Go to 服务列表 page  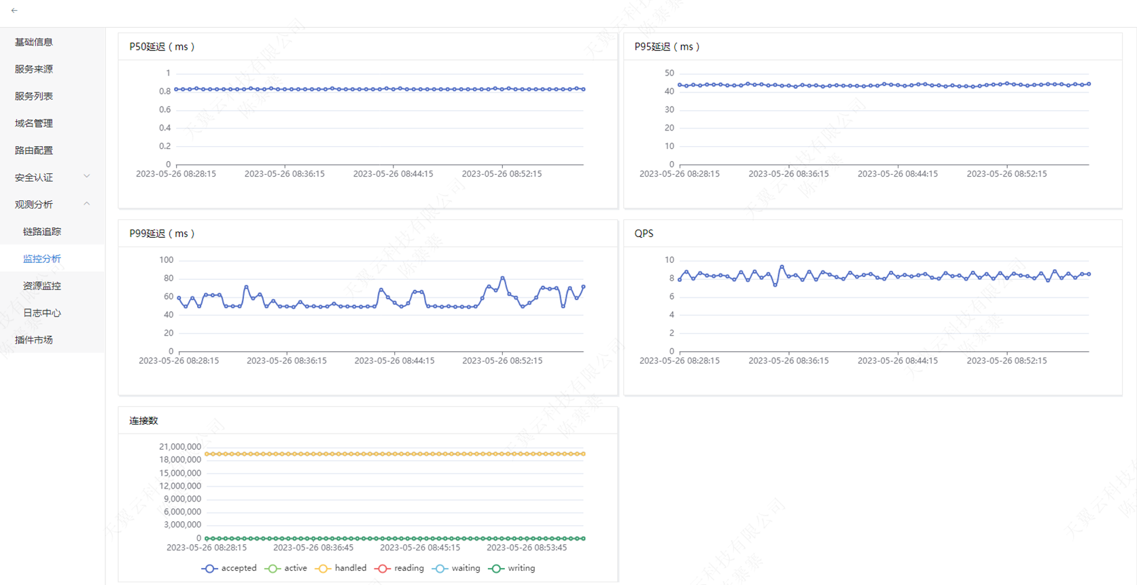tap(34, 96)
